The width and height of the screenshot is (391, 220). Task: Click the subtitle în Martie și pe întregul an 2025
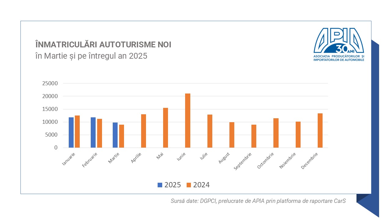pos(91,56)
